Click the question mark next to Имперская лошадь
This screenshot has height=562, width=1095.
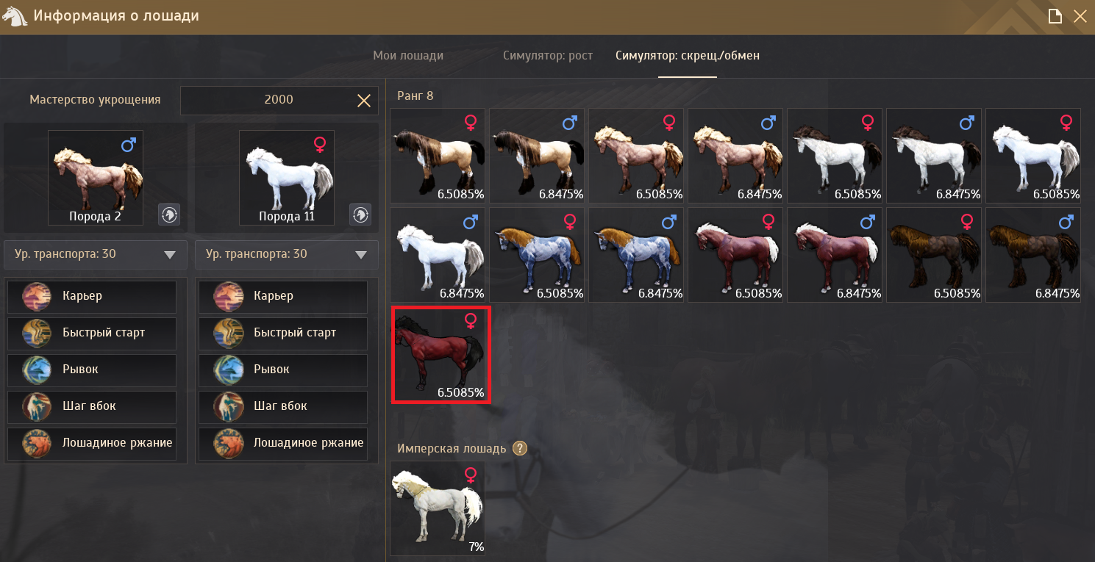[x=520, y=448]
